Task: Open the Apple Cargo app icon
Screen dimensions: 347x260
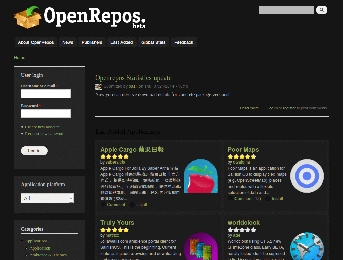Action: [x=201, y=176]
